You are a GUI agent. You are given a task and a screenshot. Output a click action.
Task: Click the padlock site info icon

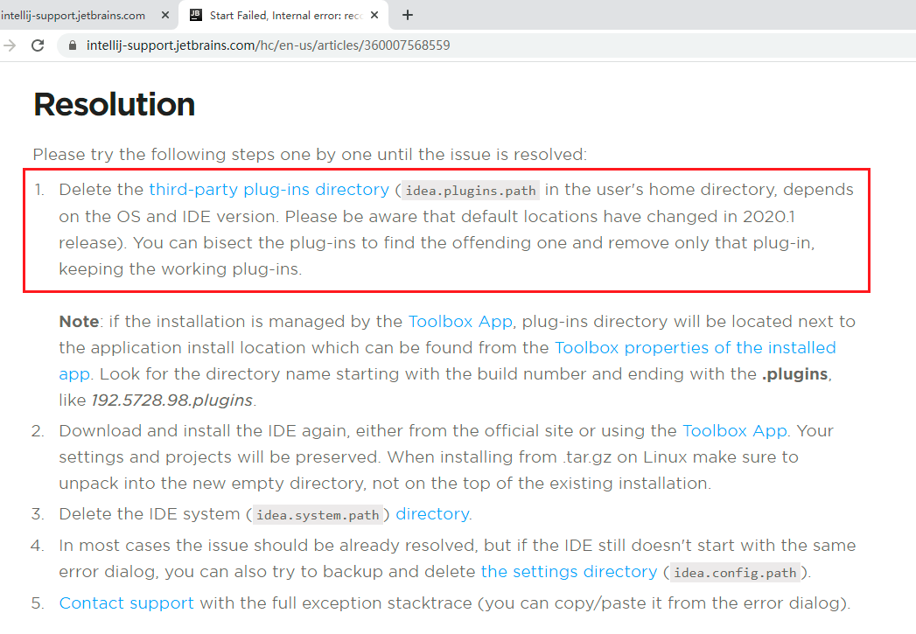pos(73,45)
